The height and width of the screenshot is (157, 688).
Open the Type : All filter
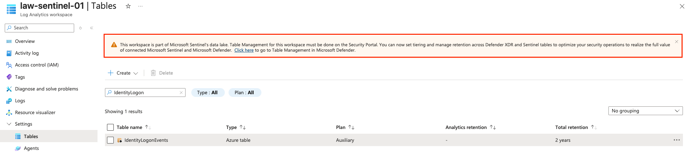pyautogui.click(x=208, y=93)
